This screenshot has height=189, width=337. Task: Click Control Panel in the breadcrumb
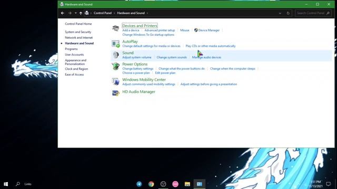[103, 13]
